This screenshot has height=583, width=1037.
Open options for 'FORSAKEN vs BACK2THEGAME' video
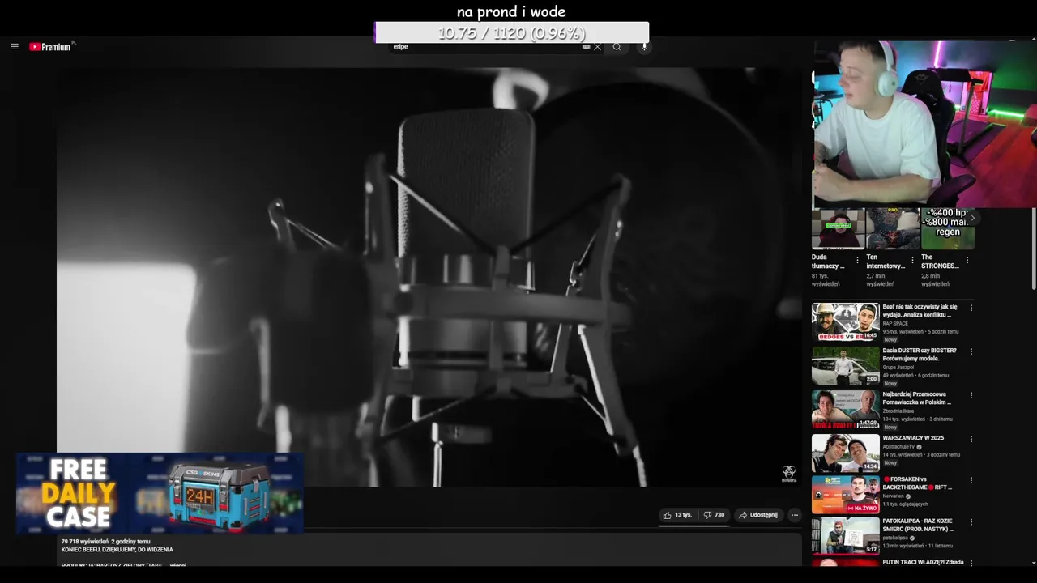(x=971, y=480)
